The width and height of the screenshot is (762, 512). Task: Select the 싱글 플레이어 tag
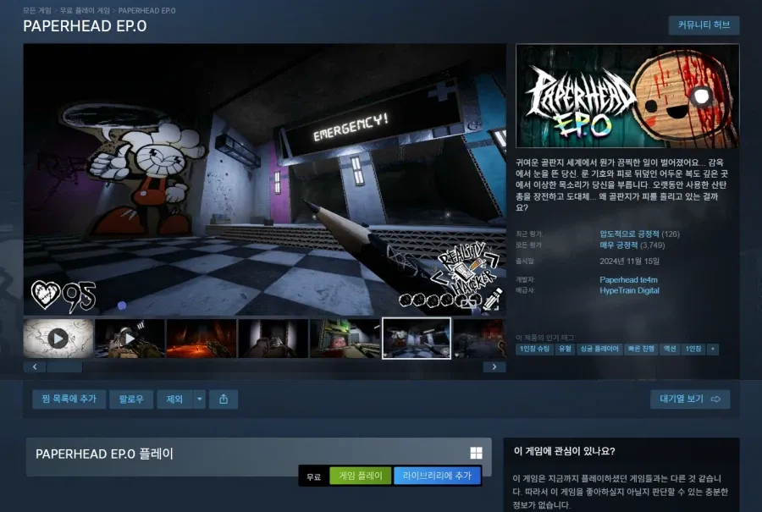pos(599,349)
